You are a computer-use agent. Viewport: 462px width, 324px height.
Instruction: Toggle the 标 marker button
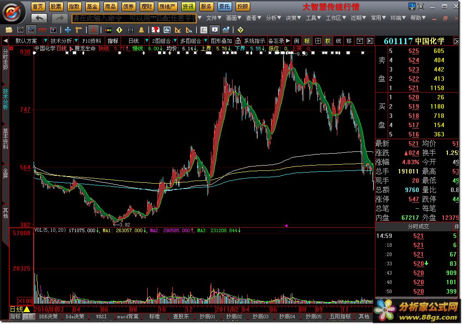point(307,41)
